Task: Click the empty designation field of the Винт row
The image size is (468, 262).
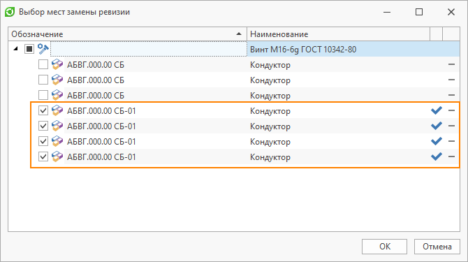Action: pyautogui.click(x=149, y=49)
